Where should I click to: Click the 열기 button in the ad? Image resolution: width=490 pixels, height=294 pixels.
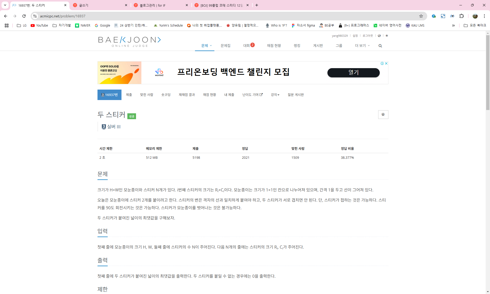click(353, 72)
